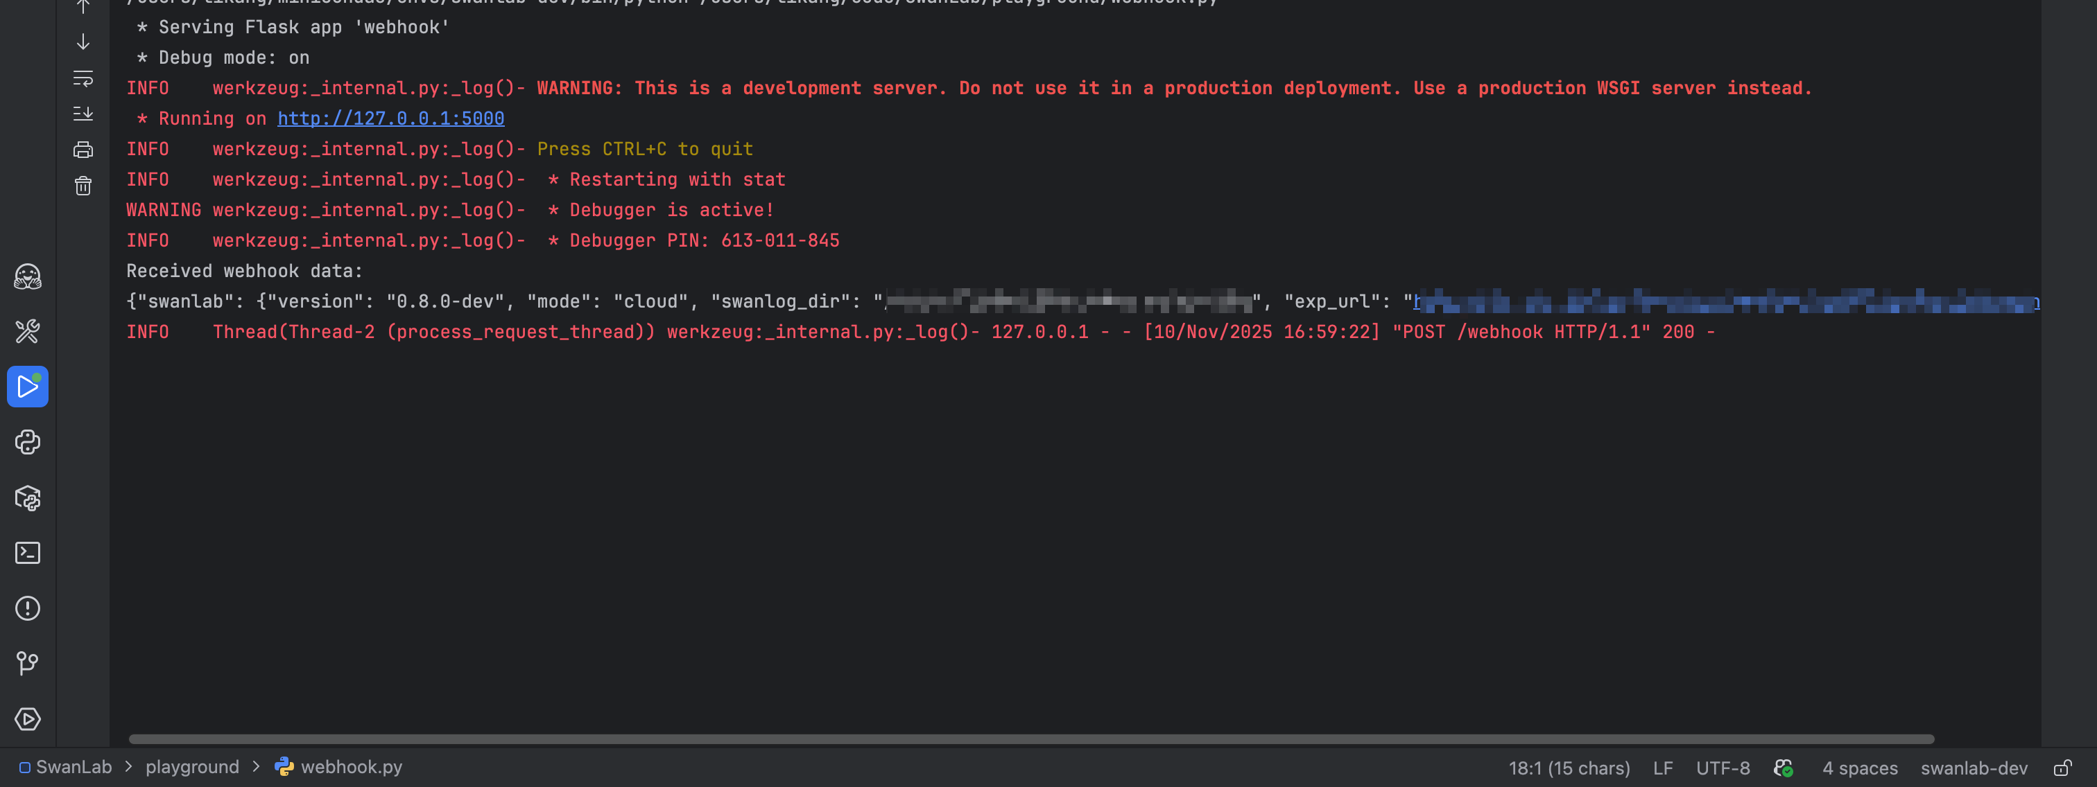Image resolution: width=2097 pixels, height=787 pixels.
Task: Toggle the read-only lock icon
Action: click(2062, 768)
